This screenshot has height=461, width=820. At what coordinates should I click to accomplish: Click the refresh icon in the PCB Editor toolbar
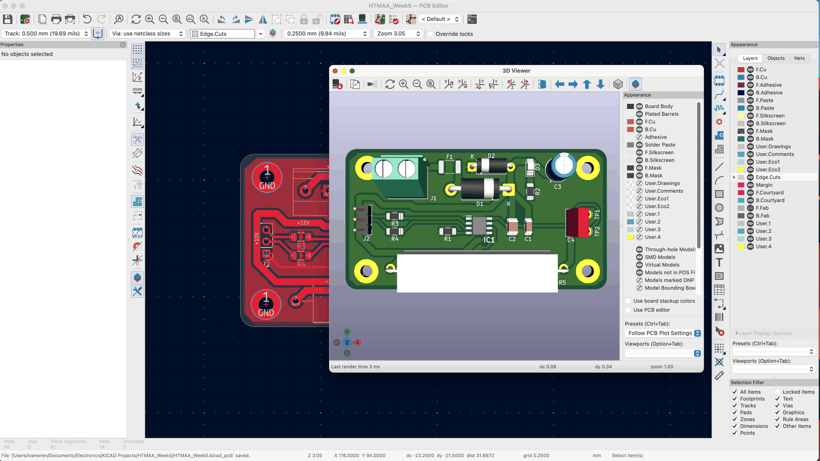click(x=136, y=19)
